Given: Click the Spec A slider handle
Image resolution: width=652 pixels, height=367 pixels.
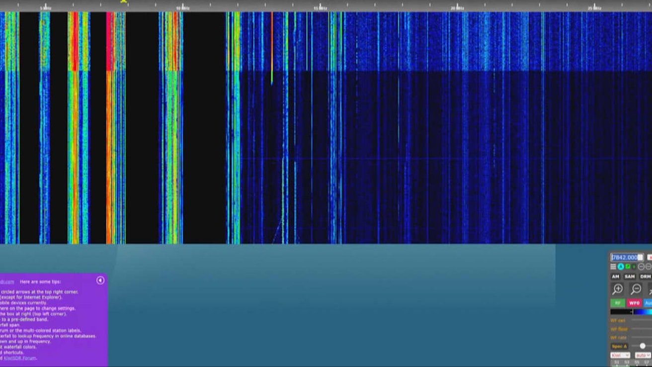Looking at the screenshot, I should (x=643, y=345).
